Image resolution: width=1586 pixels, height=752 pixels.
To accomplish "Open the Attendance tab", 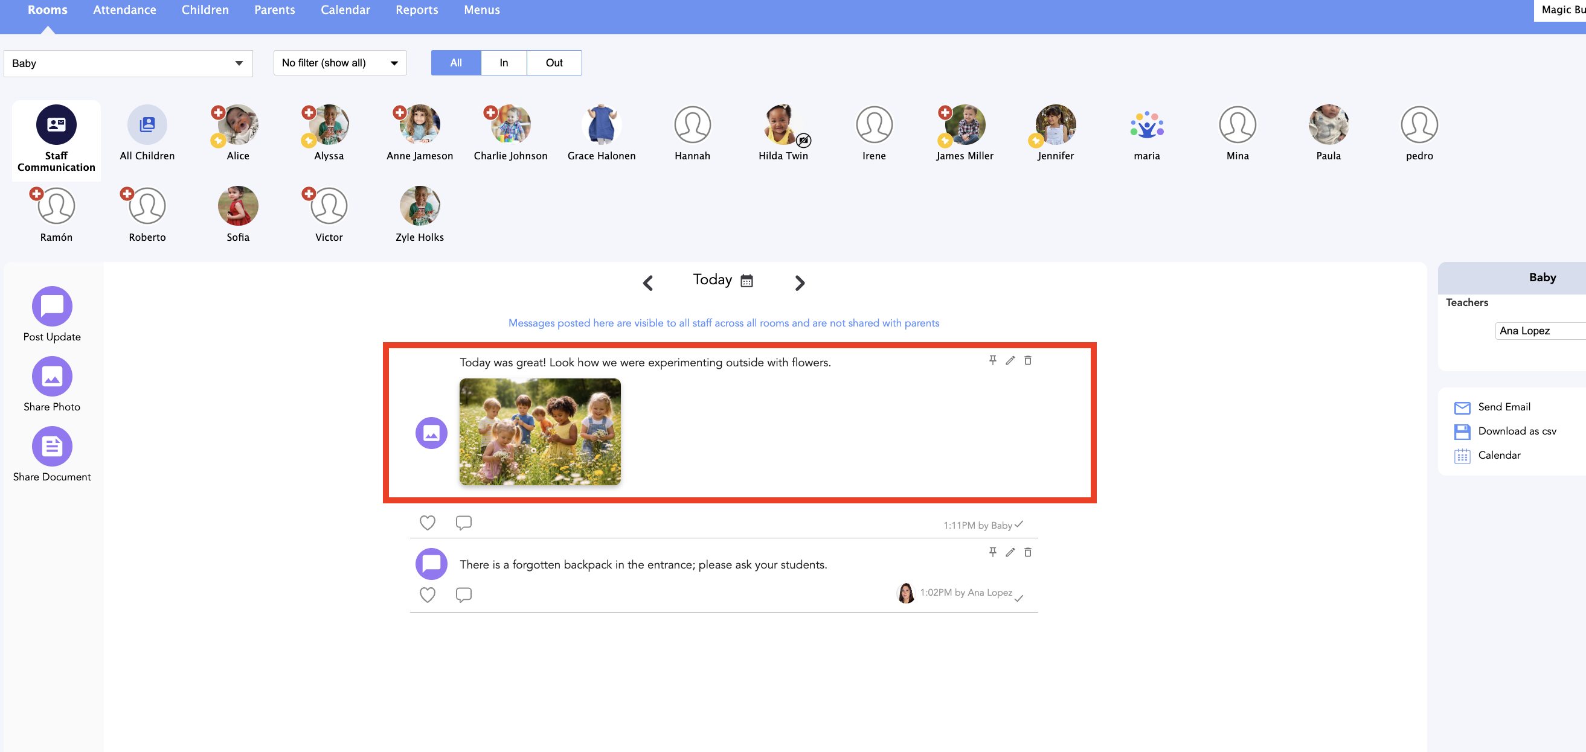I will pyautogui.click(x=124, y=10).
